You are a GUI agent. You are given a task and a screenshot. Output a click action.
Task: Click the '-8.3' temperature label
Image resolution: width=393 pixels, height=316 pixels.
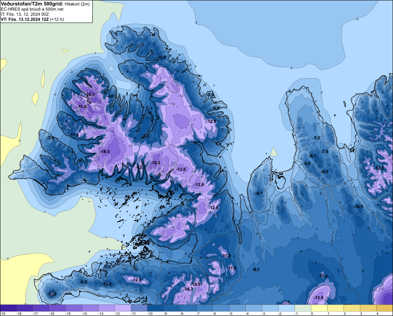pyautogui.click(x=256, y=269)
